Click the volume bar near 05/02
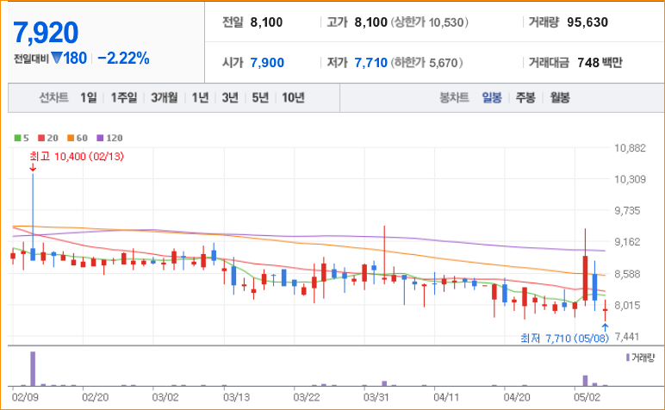Image resolution: width=665 pixels, height=410 pixels. click(x=585, y=381)
